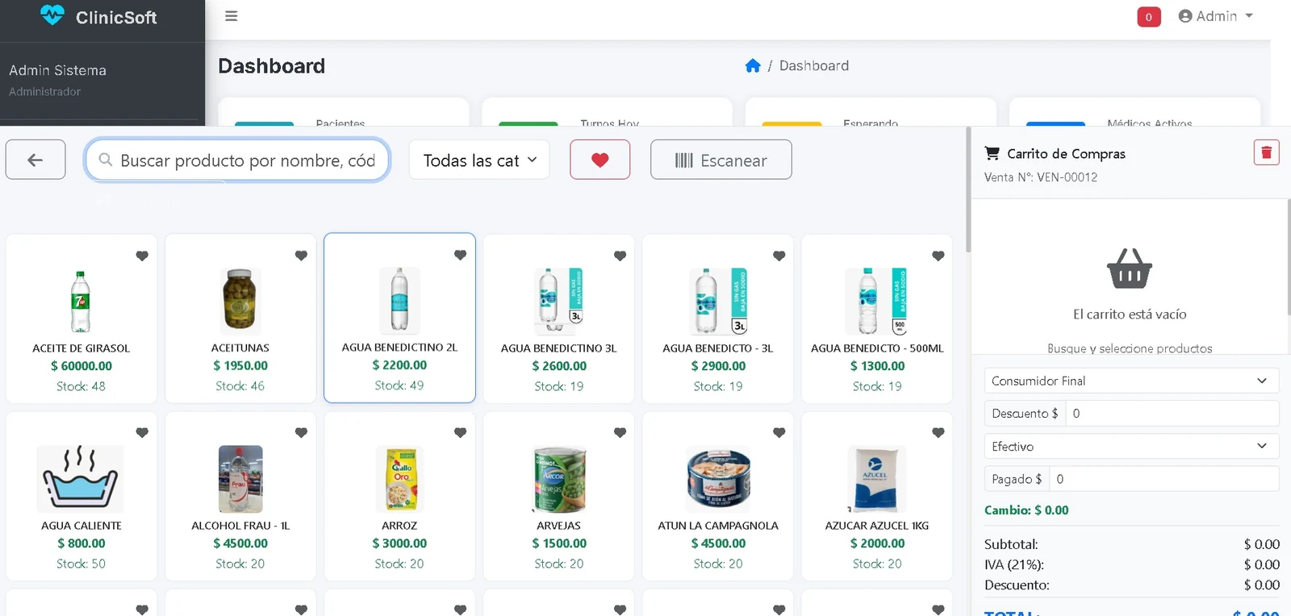Click ALCOHOL FRAU - 1L product name
Image resolution: width=1291 pixels, height=616 pixels.
[x=240, y=526]
